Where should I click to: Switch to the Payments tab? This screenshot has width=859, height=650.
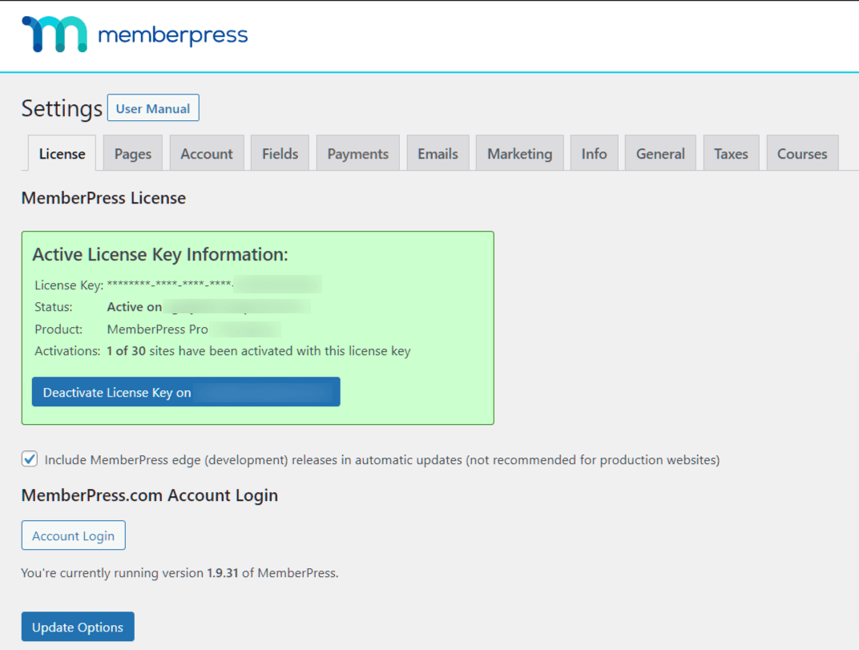tap(357, 152)
